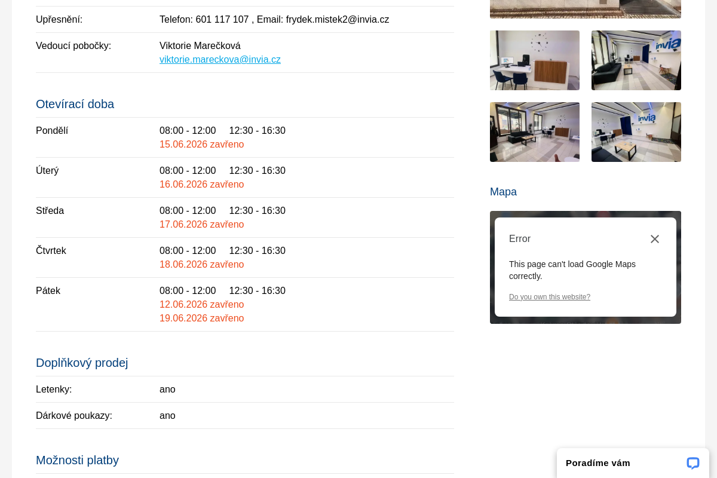Select 'This page can't load Google Maps' message

click(572, 270)
